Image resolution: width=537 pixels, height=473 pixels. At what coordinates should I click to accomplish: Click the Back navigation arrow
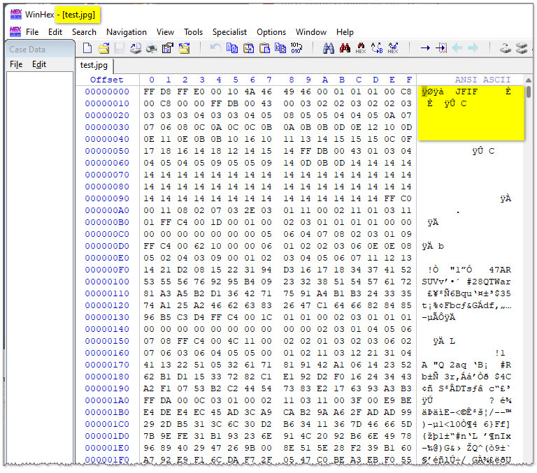click(457, 48)
